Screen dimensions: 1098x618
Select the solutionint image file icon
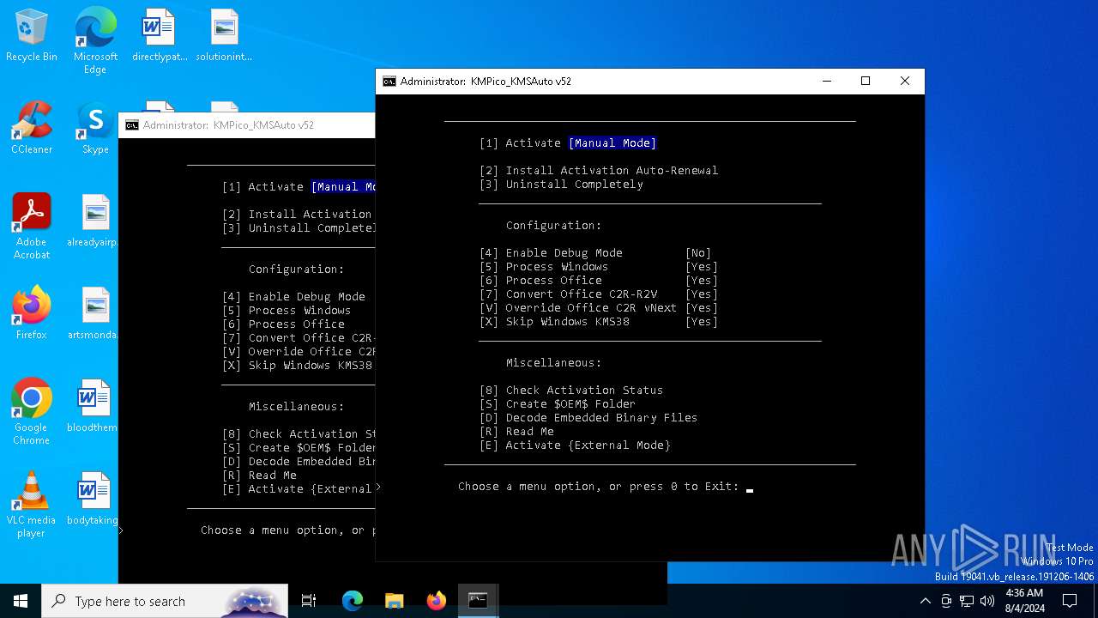point(224,36)
